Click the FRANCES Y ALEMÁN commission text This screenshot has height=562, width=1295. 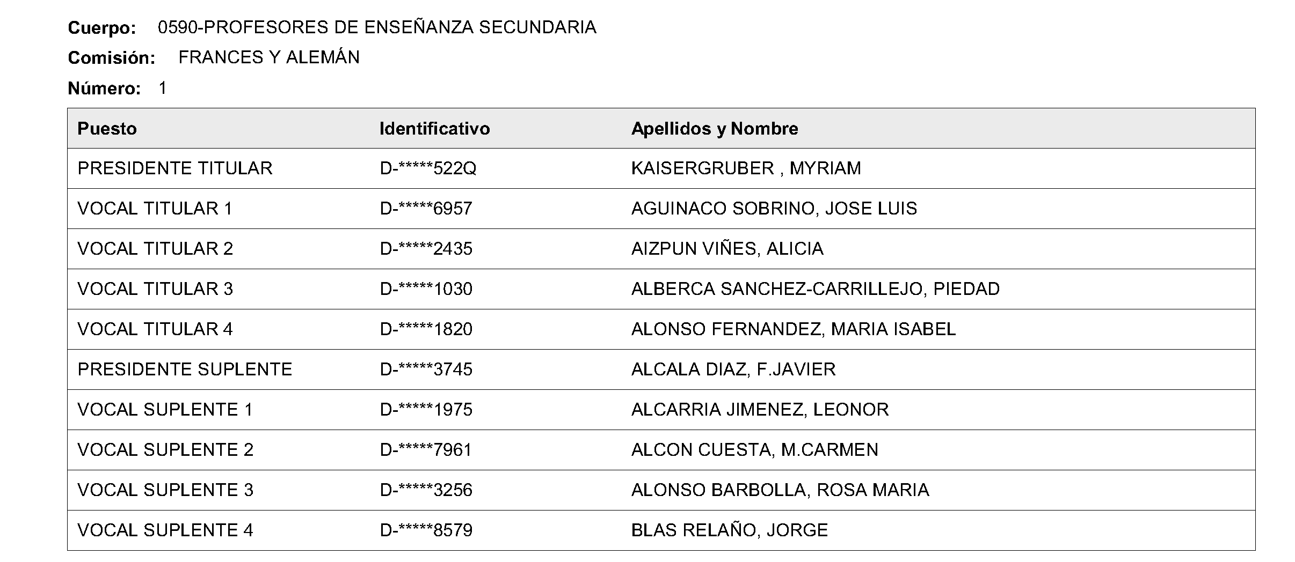coord(269,57)
